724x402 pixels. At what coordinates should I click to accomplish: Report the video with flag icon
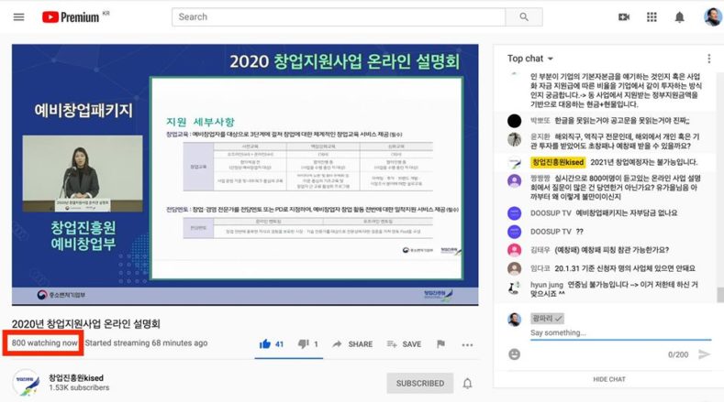440,344
